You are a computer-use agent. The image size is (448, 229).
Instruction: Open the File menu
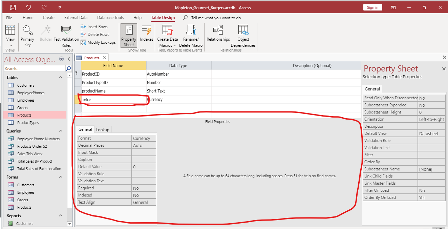(x=9, y=18)
